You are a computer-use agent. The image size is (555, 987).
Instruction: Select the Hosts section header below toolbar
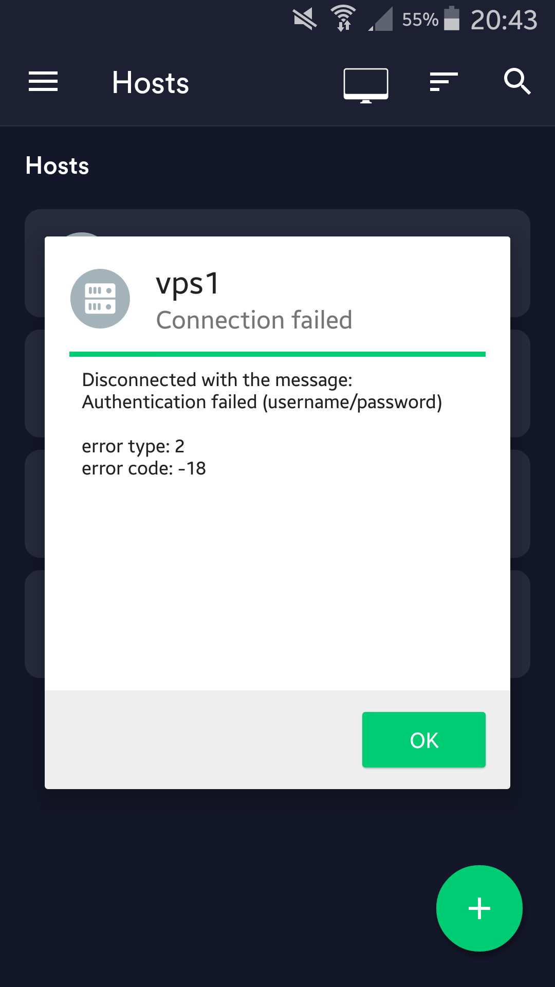click(x=58, y=166)
